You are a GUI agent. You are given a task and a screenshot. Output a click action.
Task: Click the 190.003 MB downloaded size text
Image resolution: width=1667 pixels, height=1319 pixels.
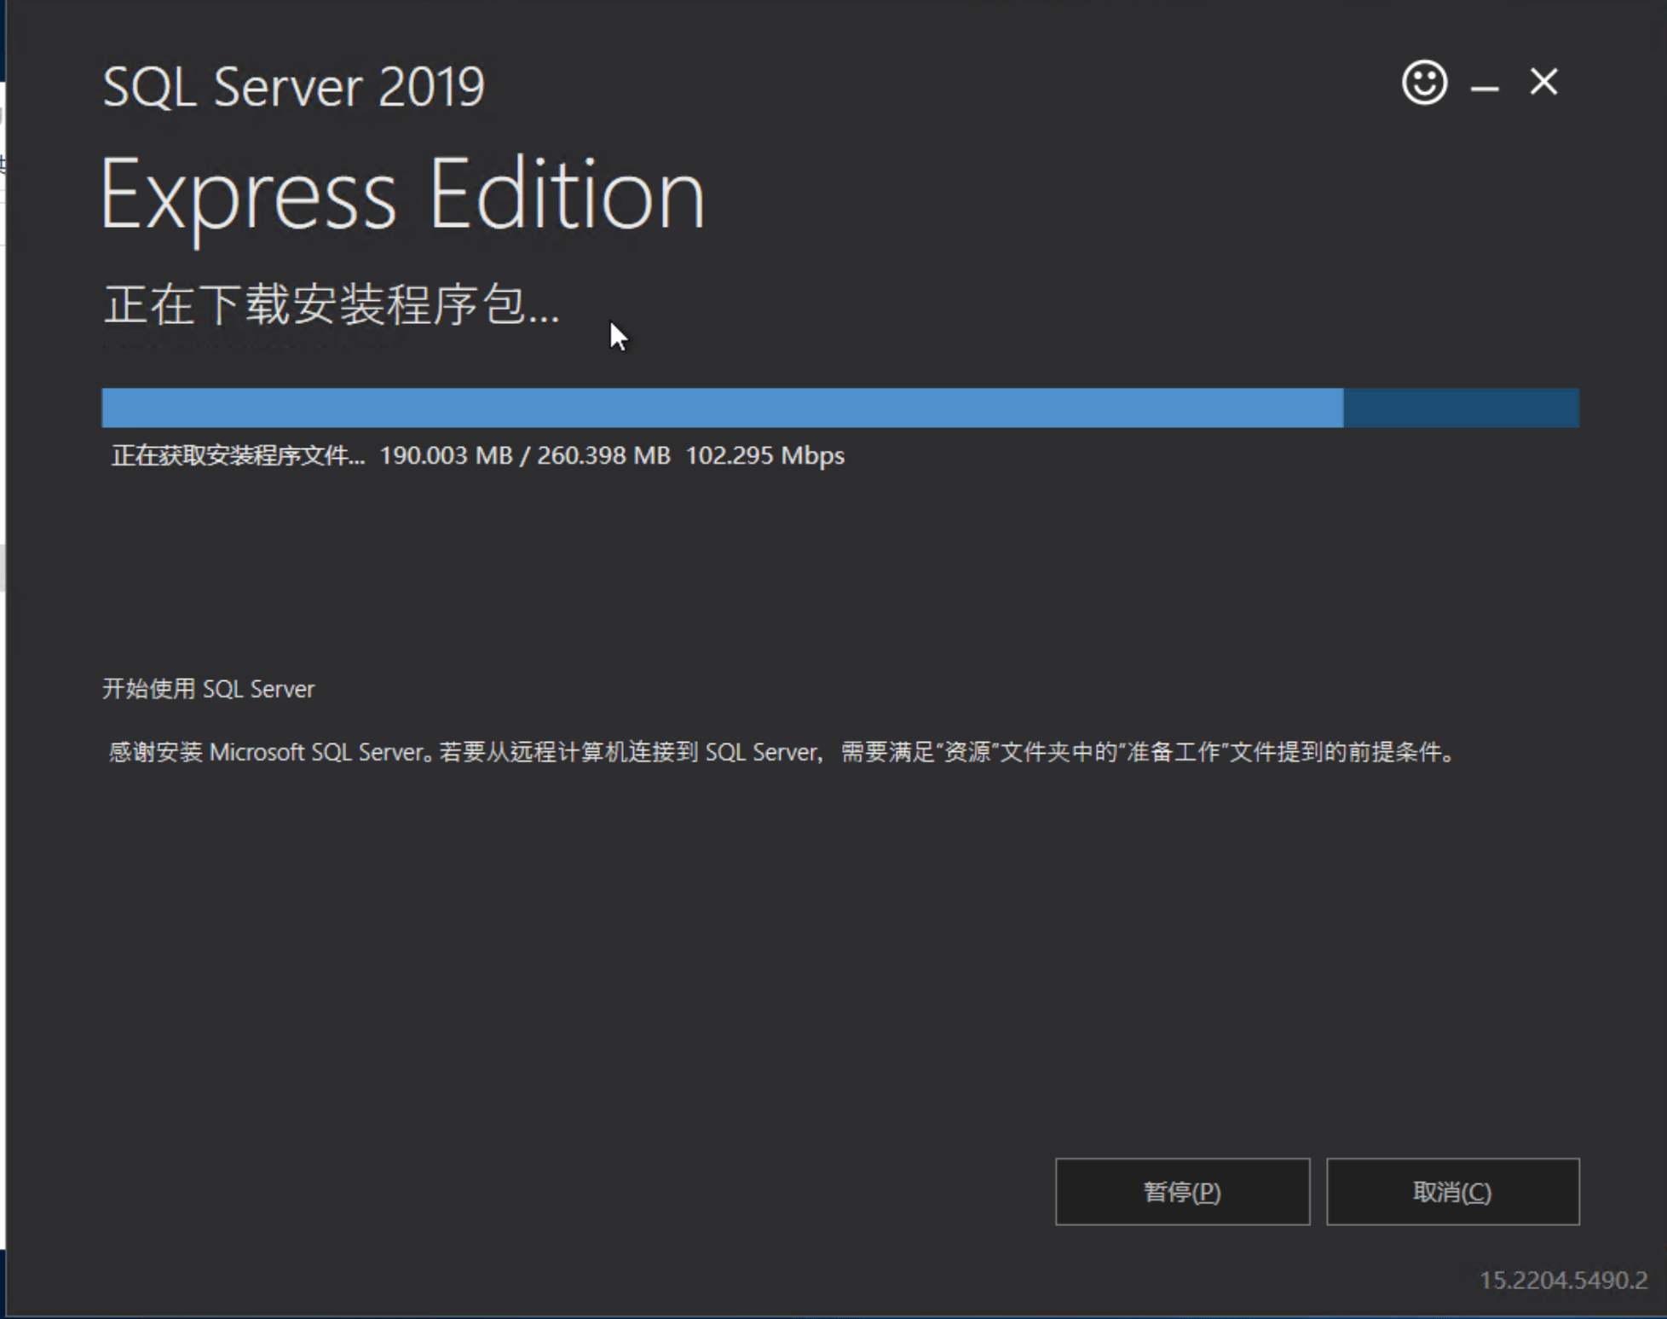pyautogui.click(x=446, y=456)
